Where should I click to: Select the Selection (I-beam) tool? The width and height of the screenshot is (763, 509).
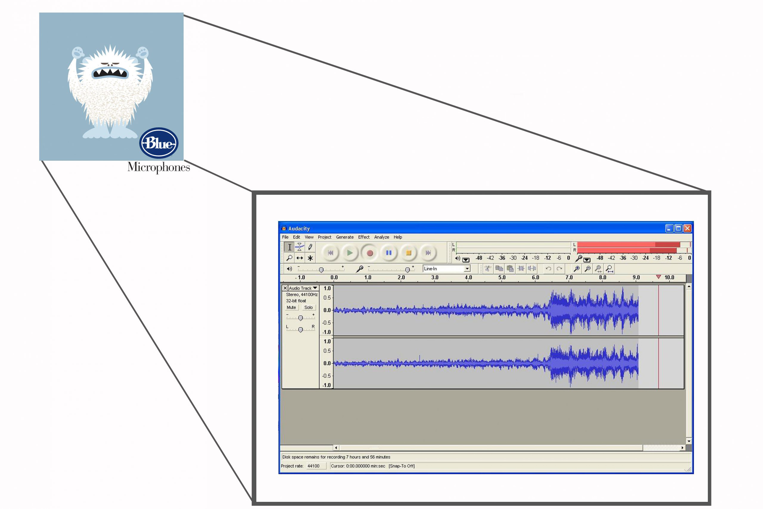pos(289,247)
